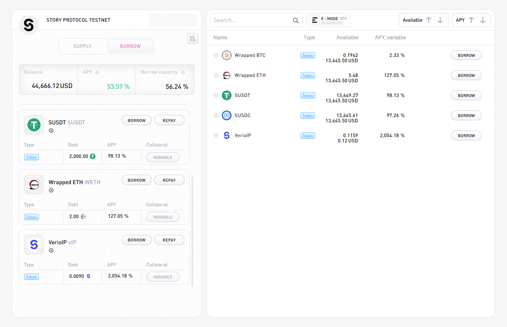This screenshot has height=327, width=507.
Task: Expand the VerioIP row in market list
Action: tap(216, 135)
